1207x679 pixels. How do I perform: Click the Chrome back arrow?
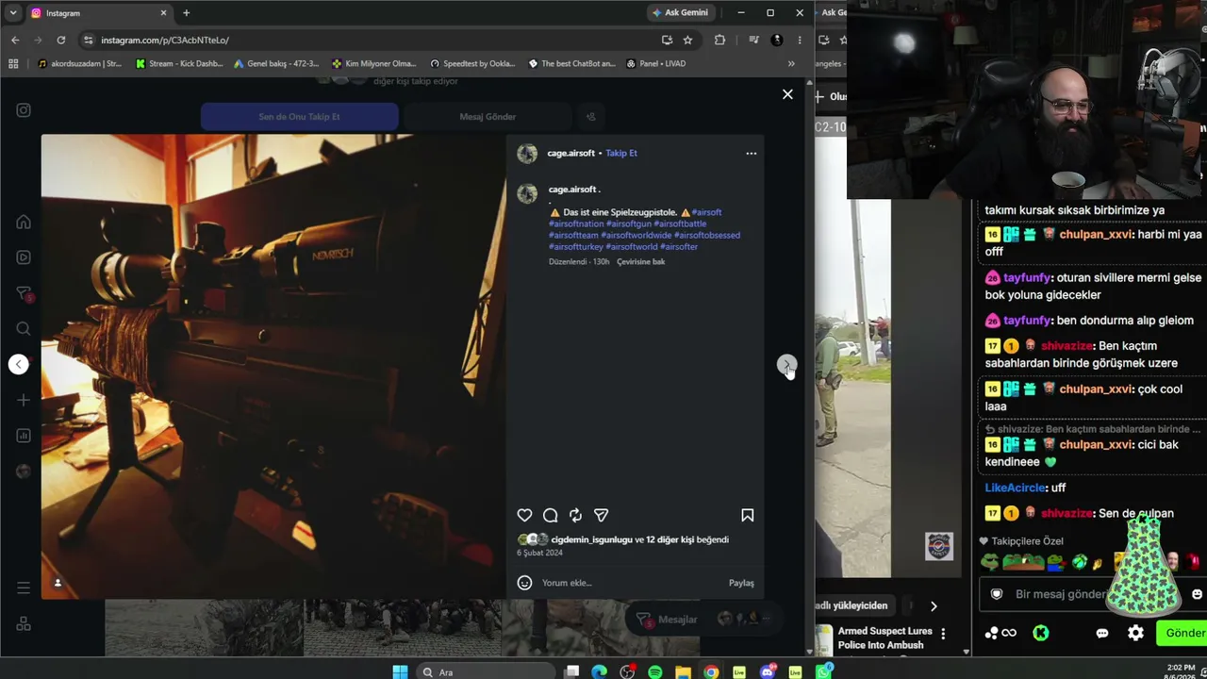click(x=15, y=40)
